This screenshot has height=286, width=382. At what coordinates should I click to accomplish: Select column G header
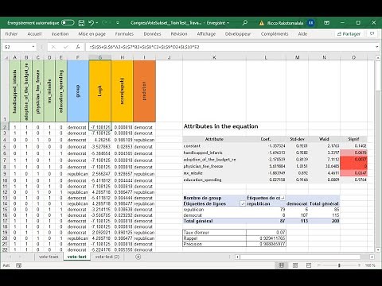tap(100, 57)
